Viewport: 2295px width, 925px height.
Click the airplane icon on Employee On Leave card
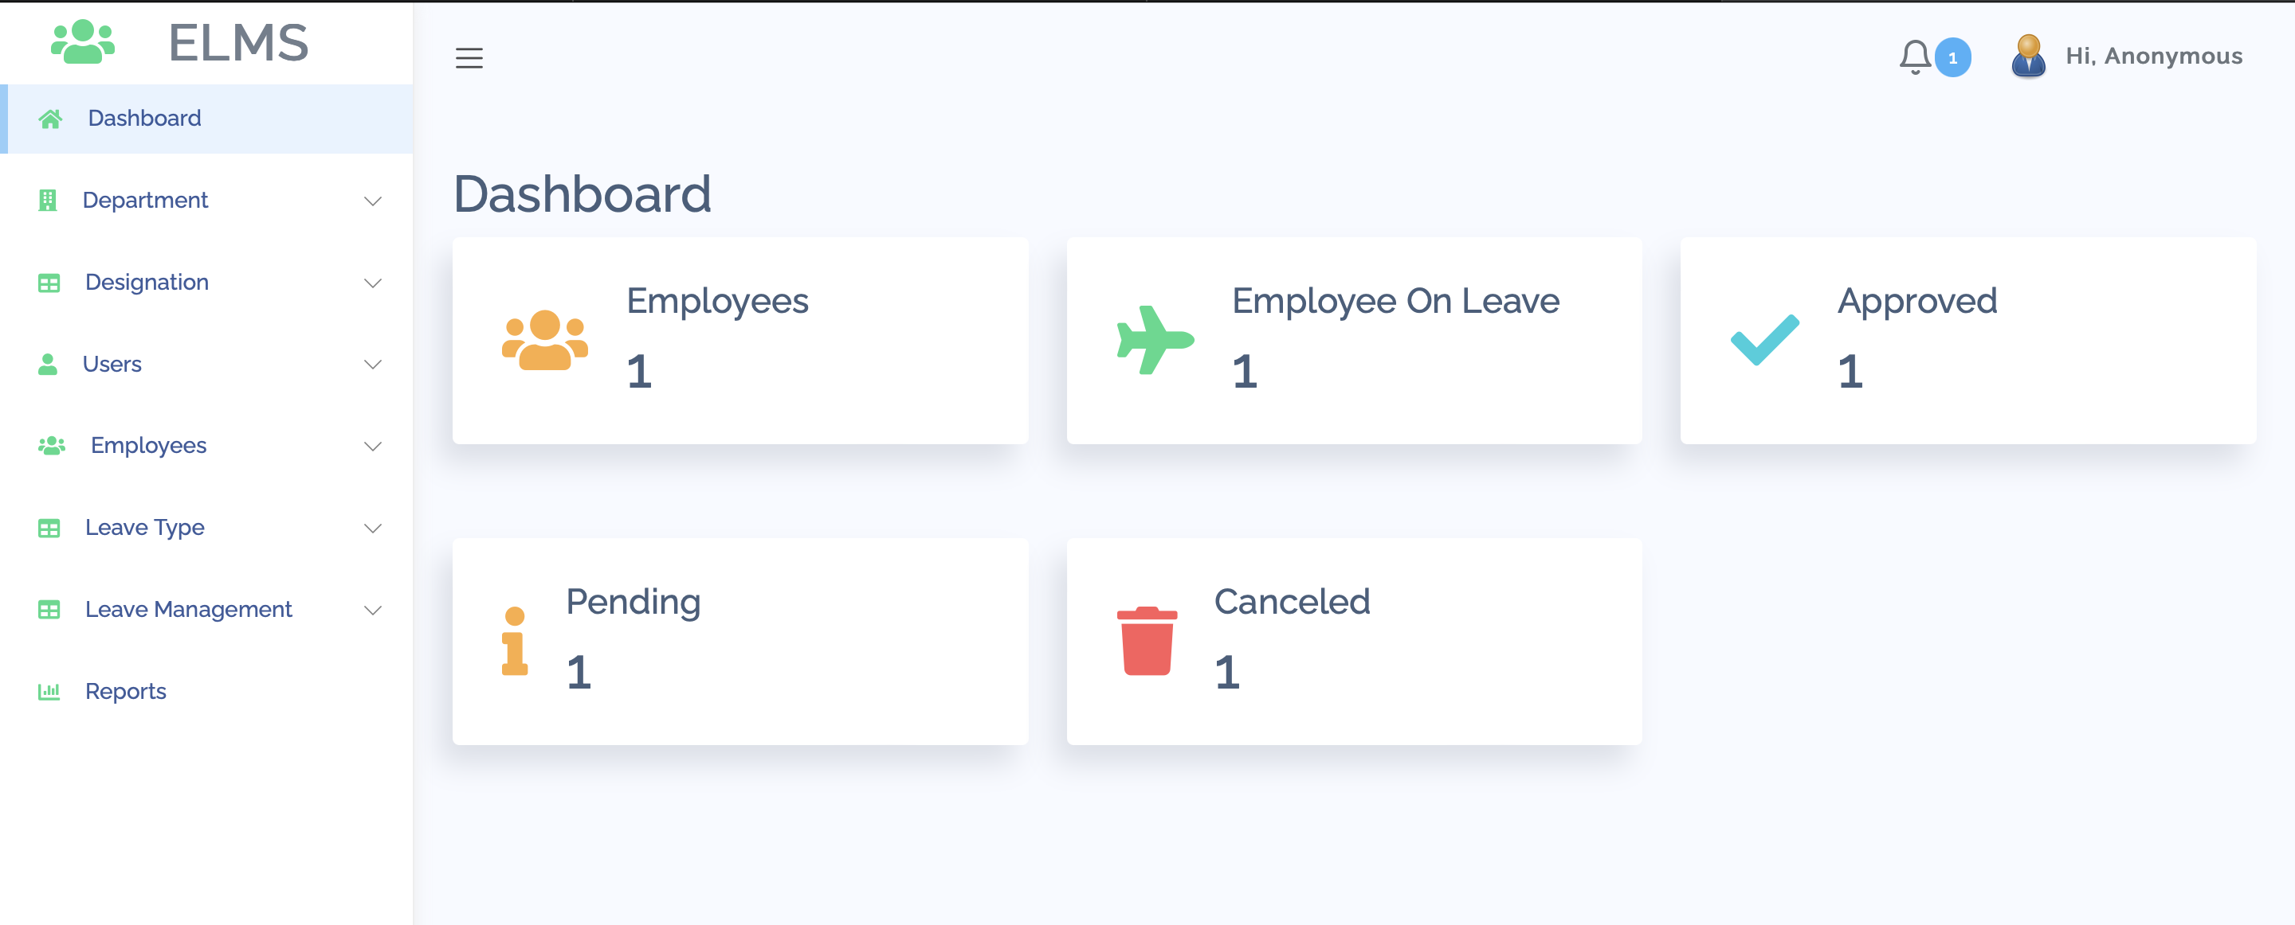tap(1154, 339)
